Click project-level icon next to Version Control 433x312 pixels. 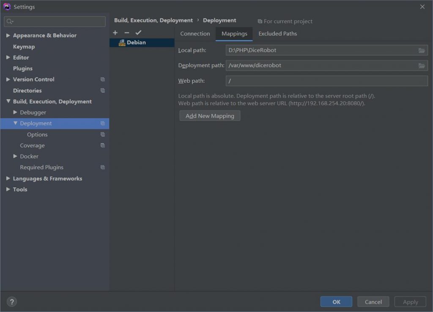click(103, 79)
